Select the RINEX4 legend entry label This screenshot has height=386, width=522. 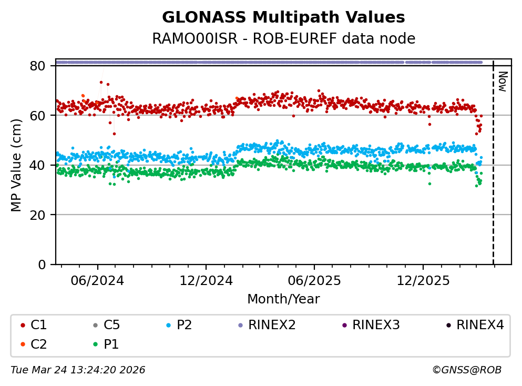tap(480, 325)
